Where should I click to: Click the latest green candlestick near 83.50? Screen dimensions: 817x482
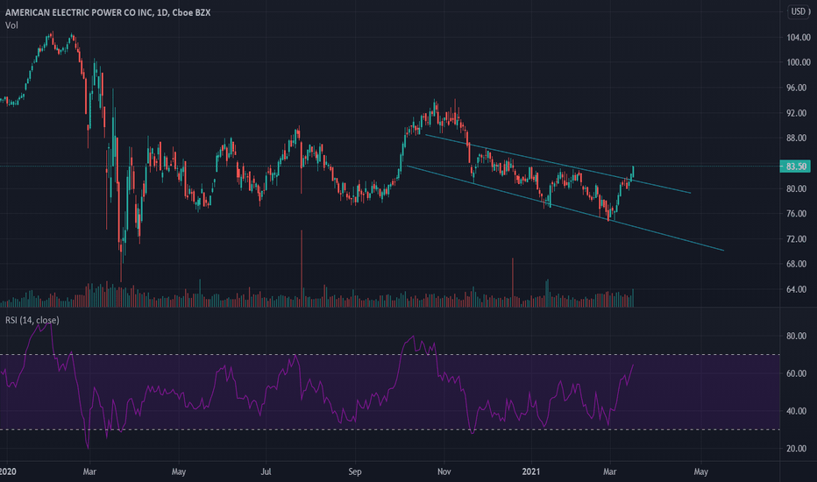(633, 173)
